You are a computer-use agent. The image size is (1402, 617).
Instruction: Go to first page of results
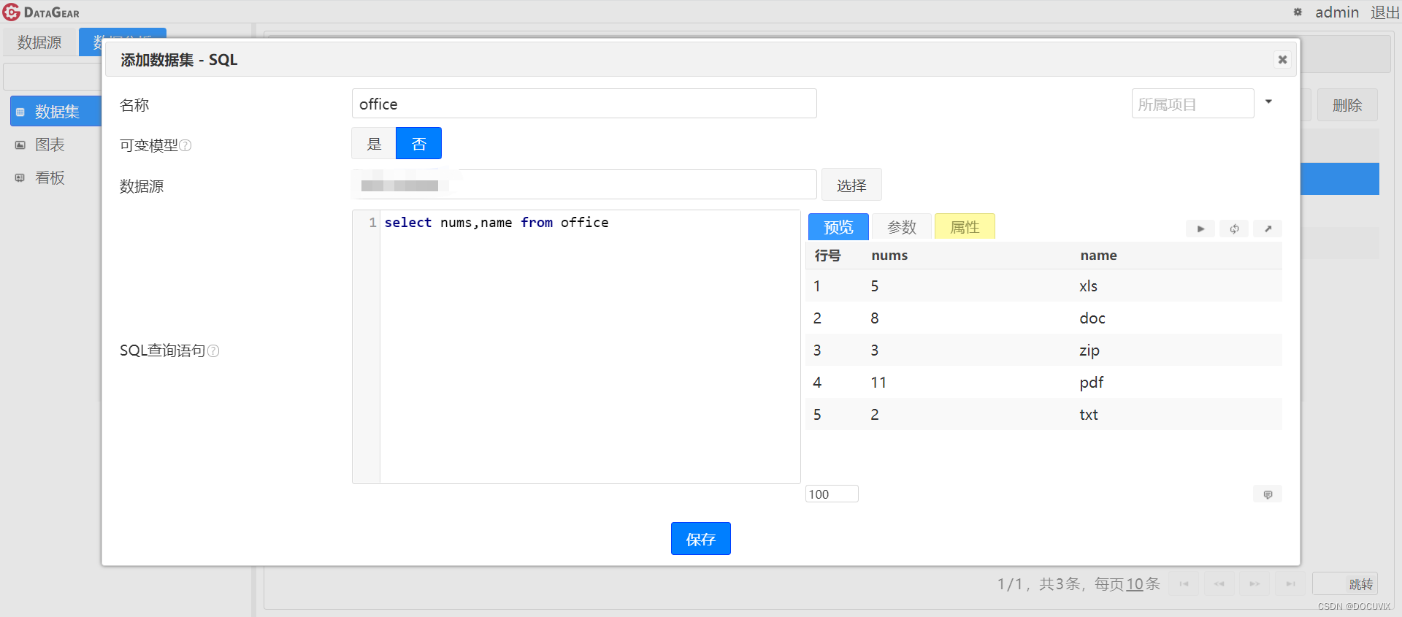tap(1184, 584)
